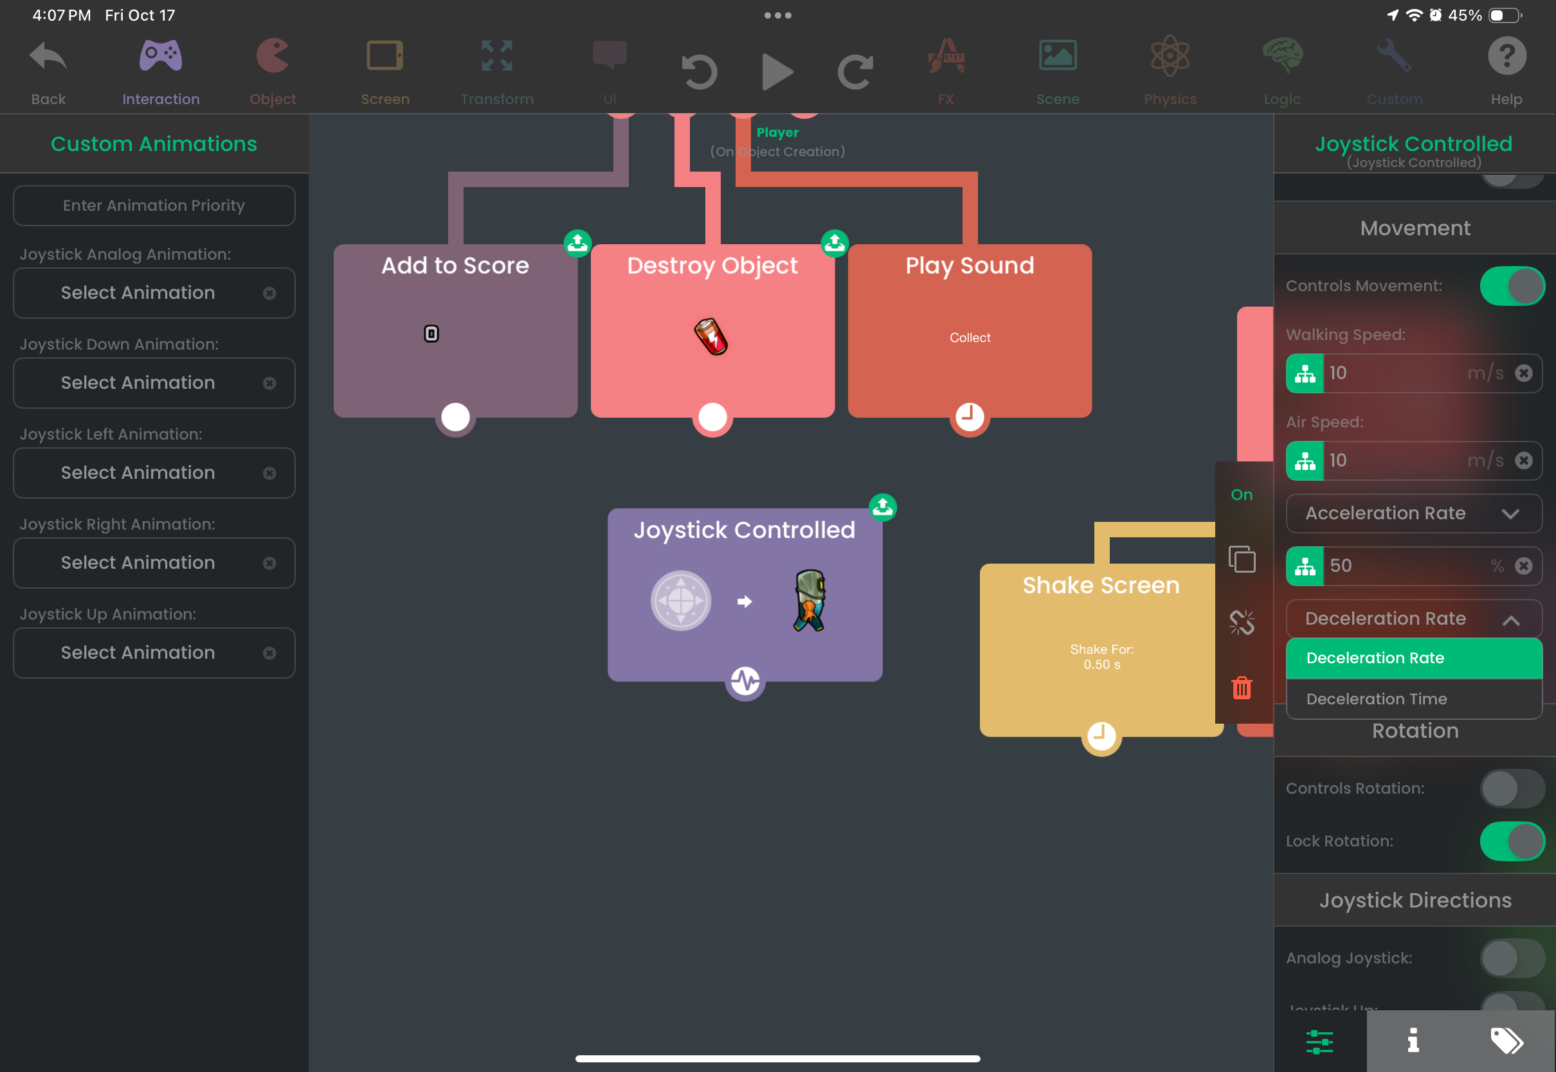This screenshot has width=1556, height=1072.
Task: Expand the Acceleration Rate dropdown
Action: click(x=1413, y=514)
